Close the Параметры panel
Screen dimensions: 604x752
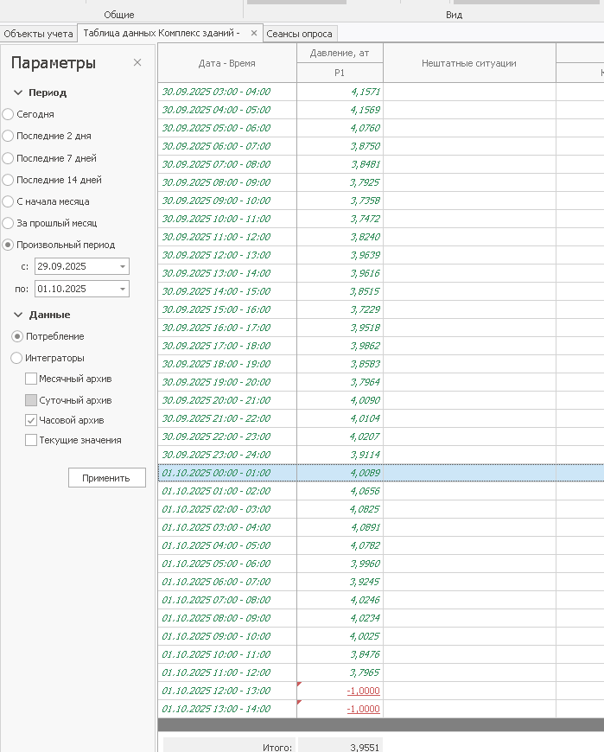click(137, 63)
